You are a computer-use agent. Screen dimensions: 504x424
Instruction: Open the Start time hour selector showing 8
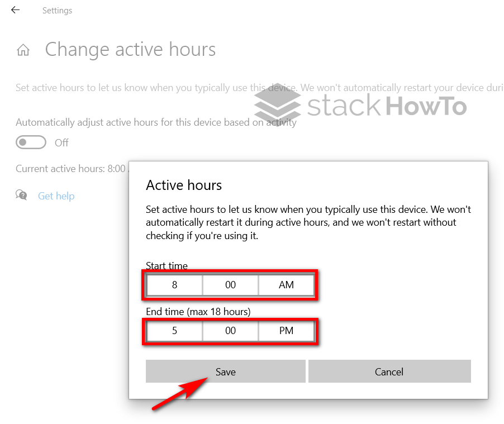click(174, 285)
